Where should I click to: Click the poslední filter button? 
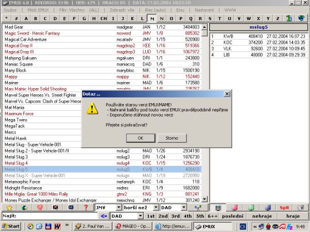coord(233,216)
